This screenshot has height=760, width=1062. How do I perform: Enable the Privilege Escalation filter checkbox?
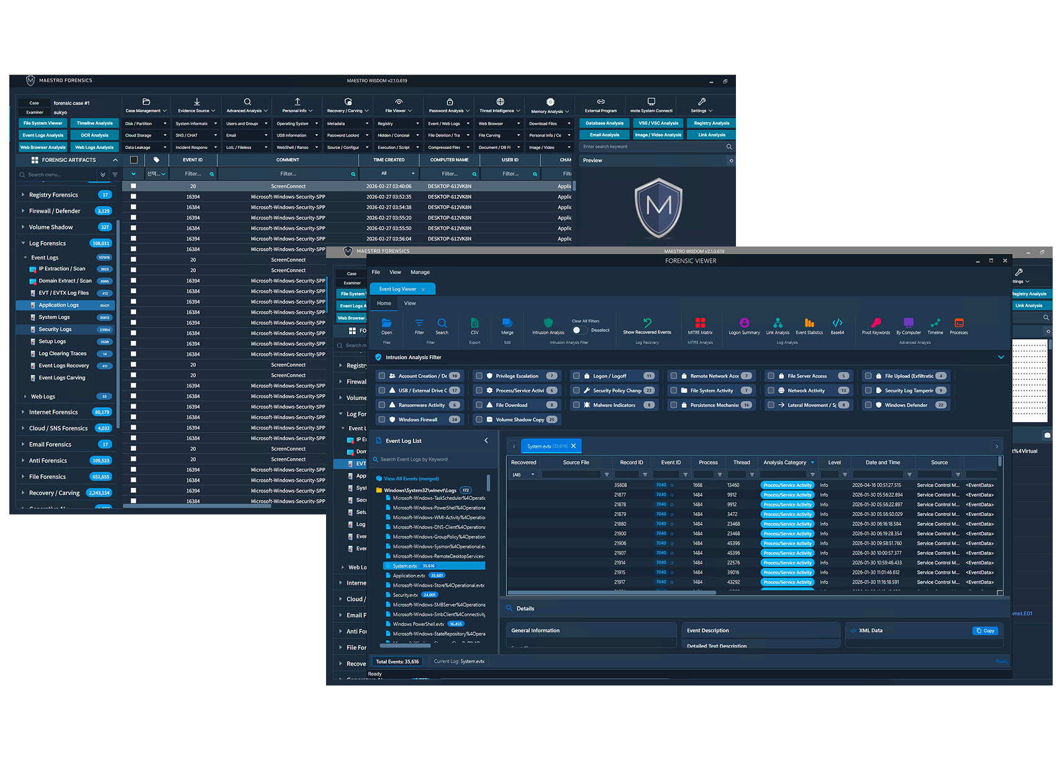tap(479, 376)
